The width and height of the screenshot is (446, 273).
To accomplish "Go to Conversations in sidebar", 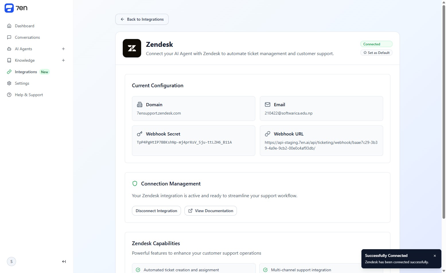I will click(x=27, y=37).
